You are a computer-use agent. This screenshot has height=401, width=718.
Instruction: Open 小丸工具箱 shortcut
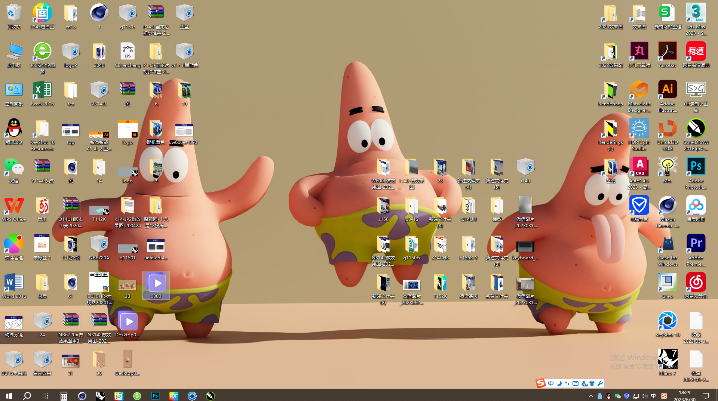click(639, 55)
